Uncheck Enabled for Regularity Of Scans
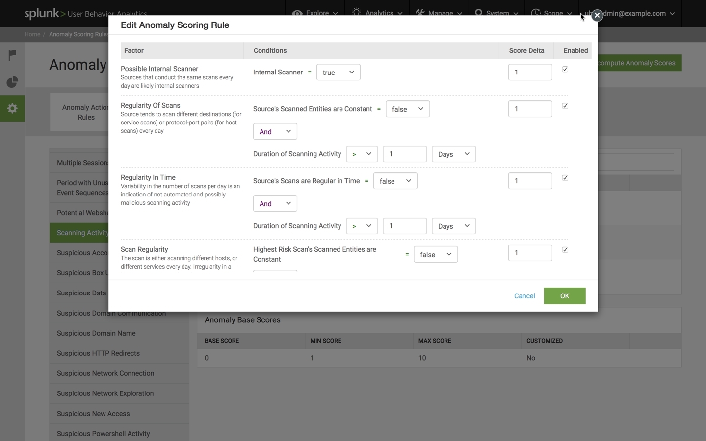 (x=565, y=106)
